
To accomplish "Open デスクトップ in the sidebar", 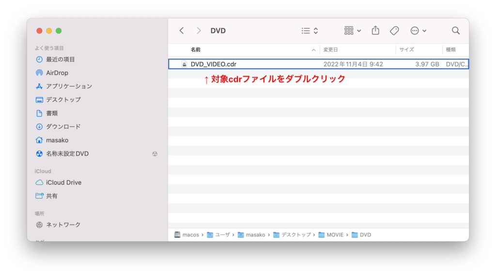I will click(63, 100).
